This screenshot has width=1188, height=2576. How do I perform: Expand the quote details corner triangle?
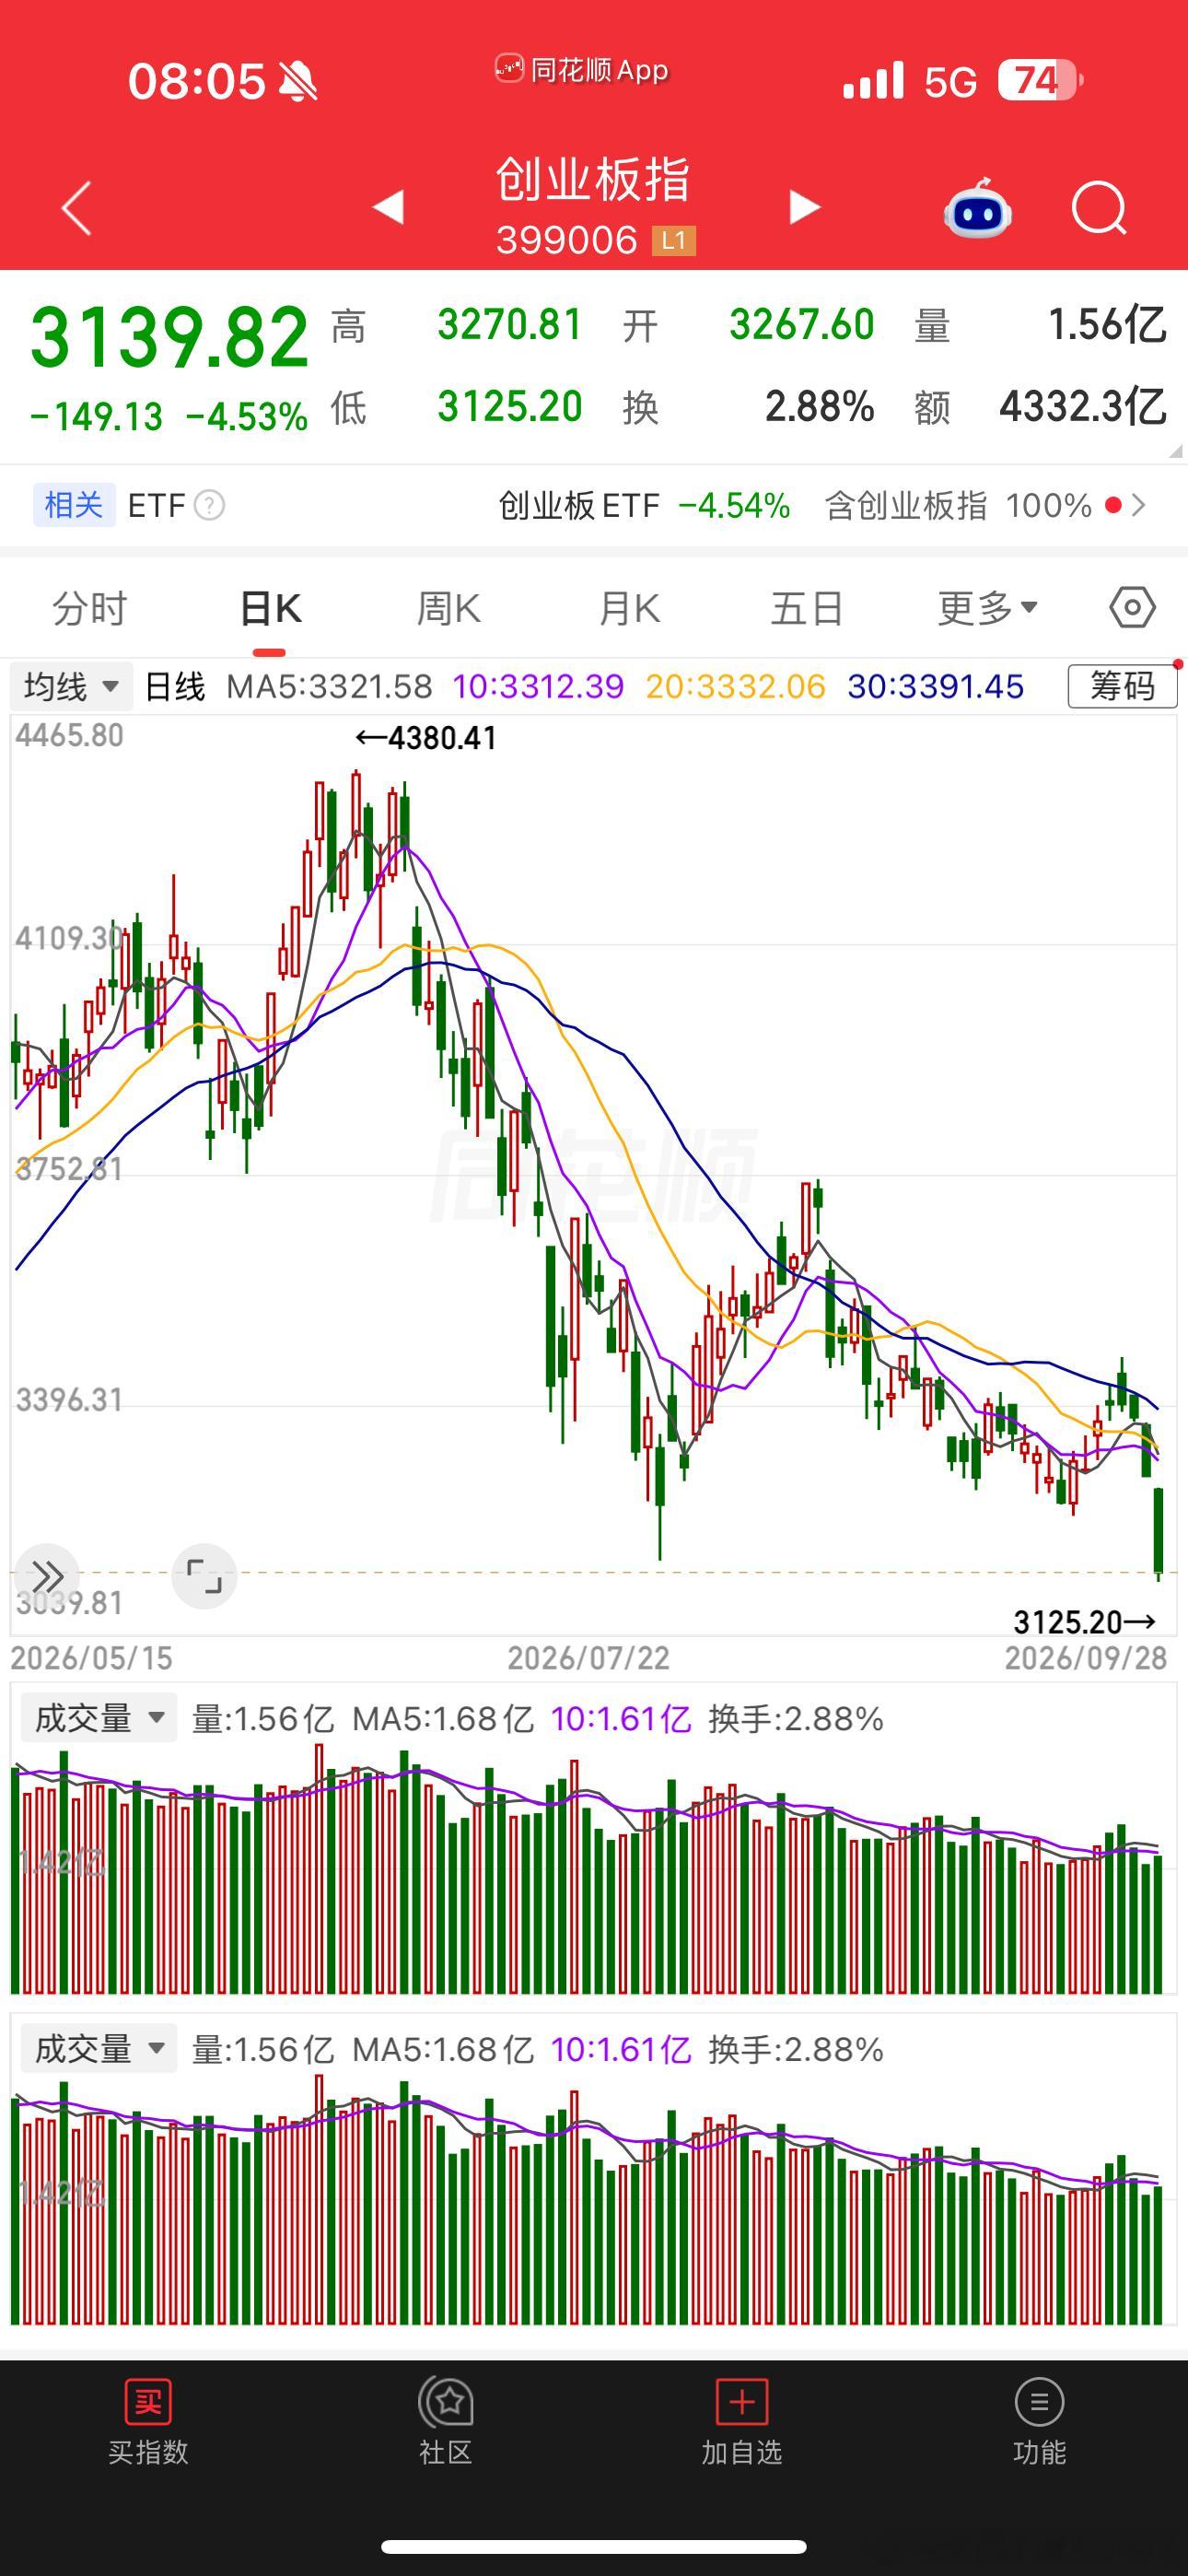coord(1175,451)
